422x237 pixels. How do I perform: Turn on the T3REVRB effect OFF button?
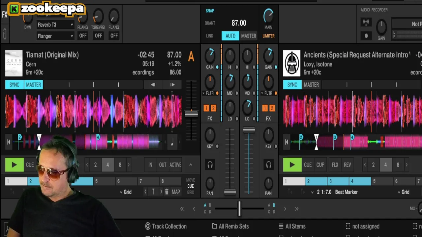coord(98,36)
